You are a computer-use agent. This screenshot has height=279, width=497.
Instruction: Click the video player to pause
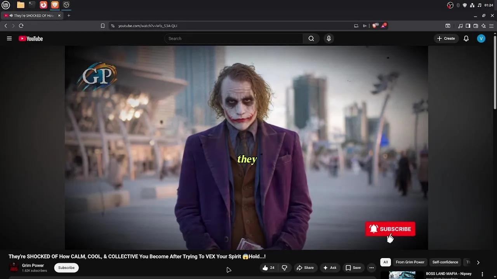(246, 148)
